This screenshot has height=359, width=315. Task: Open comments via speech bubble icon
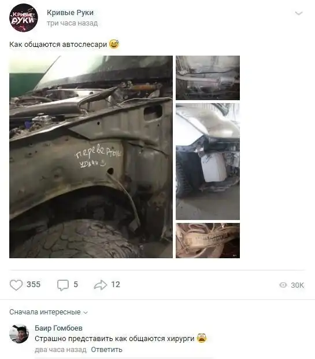63,285
